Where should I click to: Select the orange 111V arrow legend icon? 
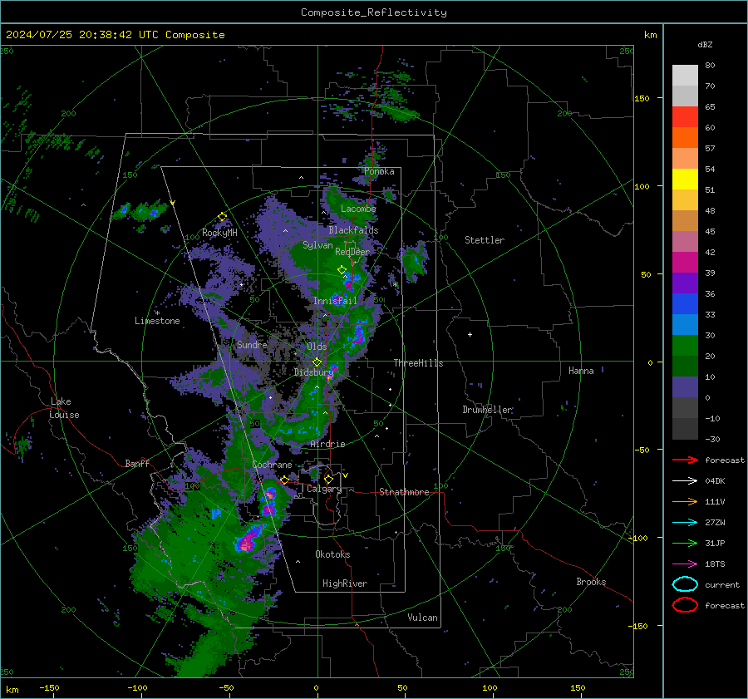(x=685, y=501)
